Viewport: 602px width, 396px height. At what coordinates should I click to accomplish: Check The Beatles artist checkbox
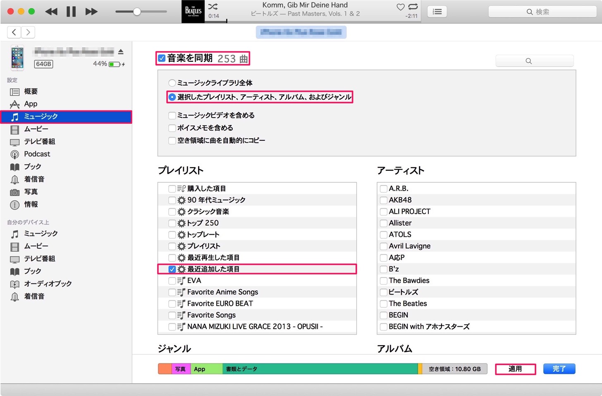384,304
